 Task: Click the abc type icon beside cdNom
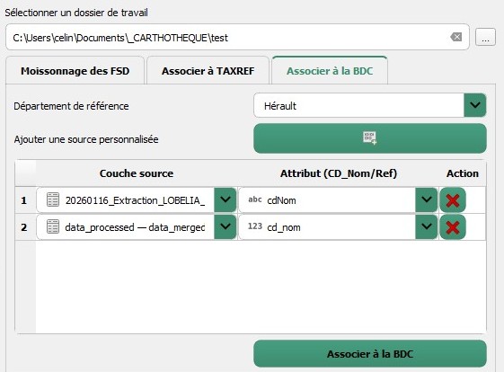click(x=254, y=199)
